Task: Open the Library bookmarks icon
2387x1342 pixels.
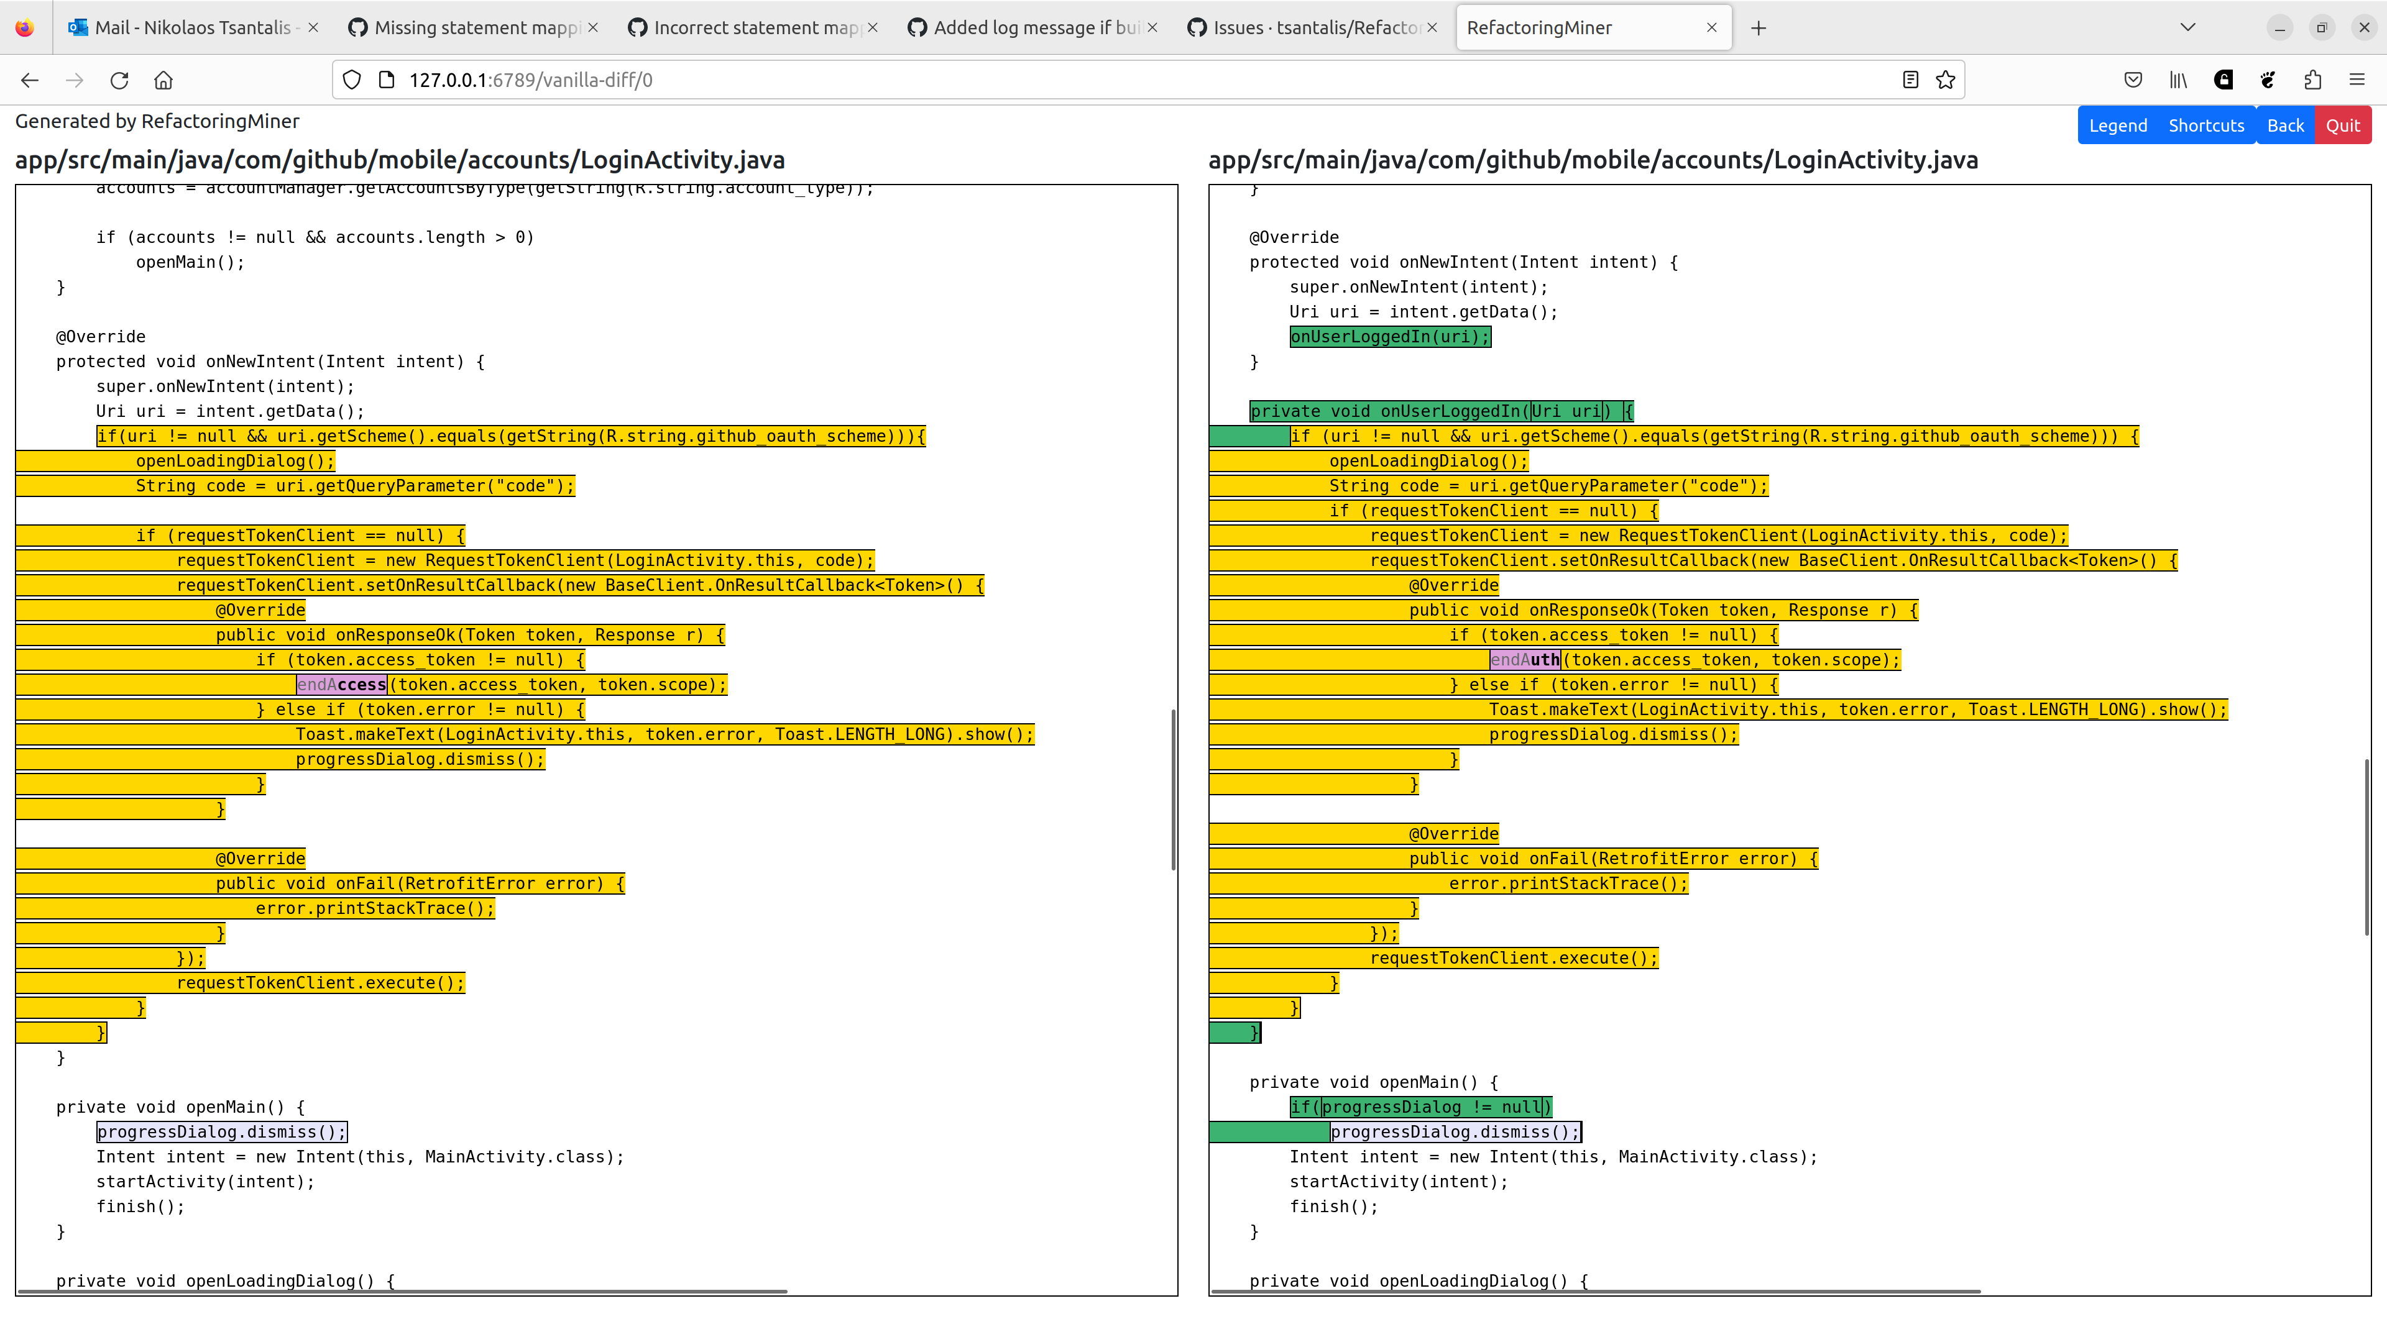Action: pyautogui.click(x=2179, y=81)
